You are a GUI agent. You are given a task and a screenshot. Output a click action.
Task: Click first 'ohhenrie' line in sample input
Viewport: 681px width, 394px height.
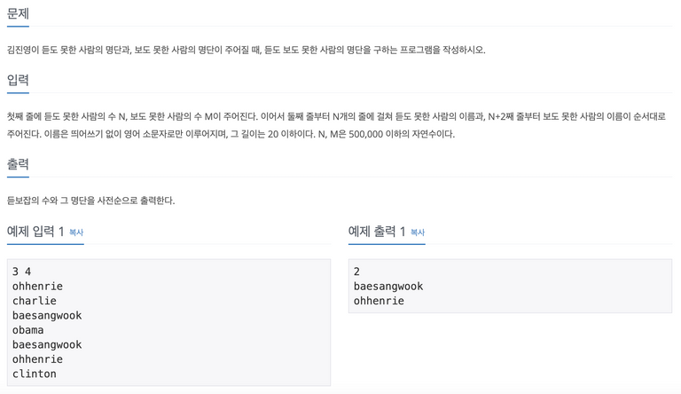coord(37,286)
